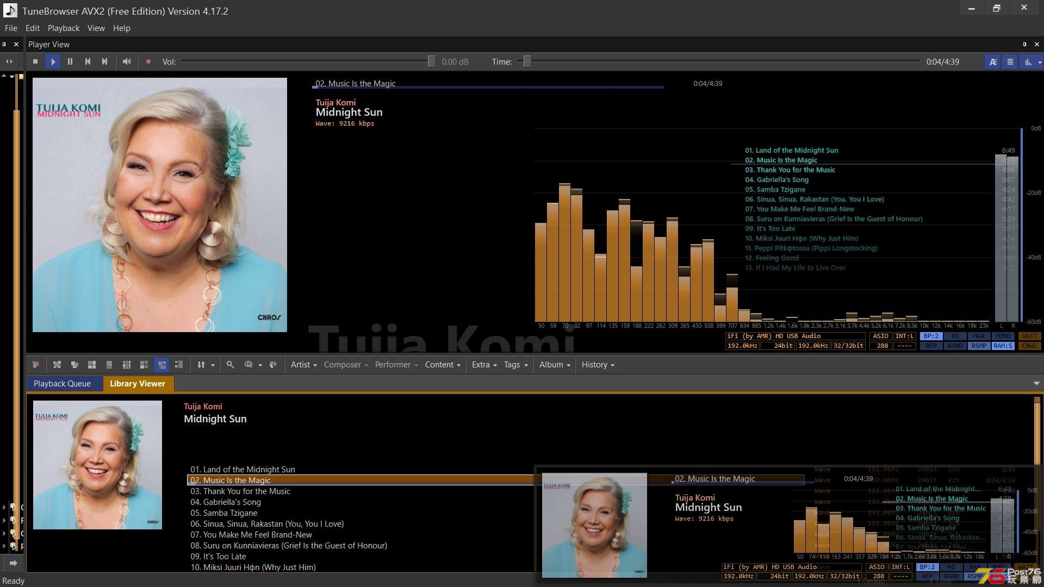Toggle the MAX indicator
The height and width of the screenshot is (587, 1044).
(x=979, y=336)
